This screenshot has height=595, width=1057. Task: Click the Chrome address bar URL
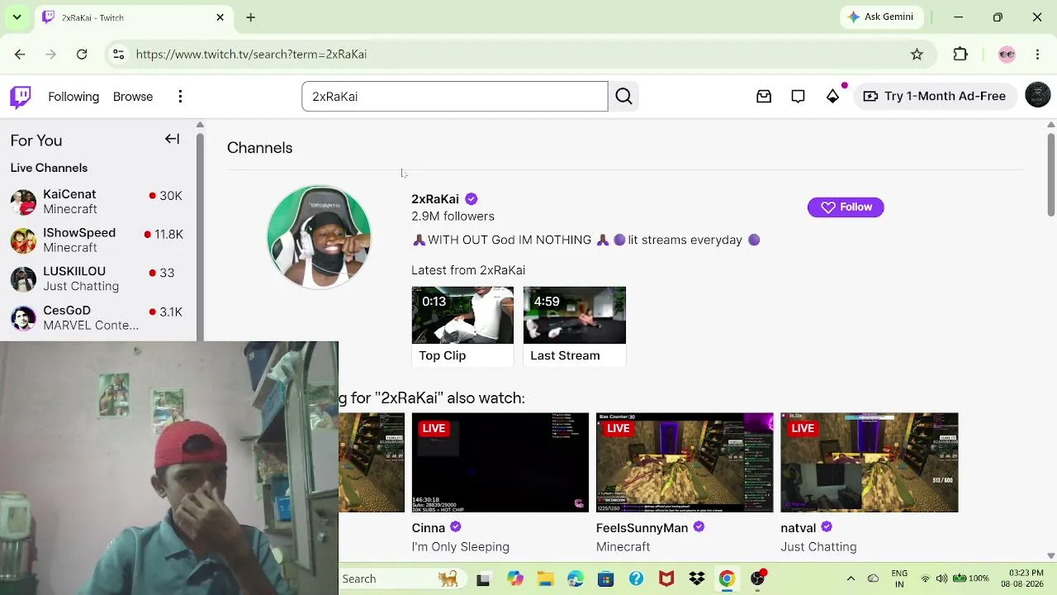click(x=251, y=55)
